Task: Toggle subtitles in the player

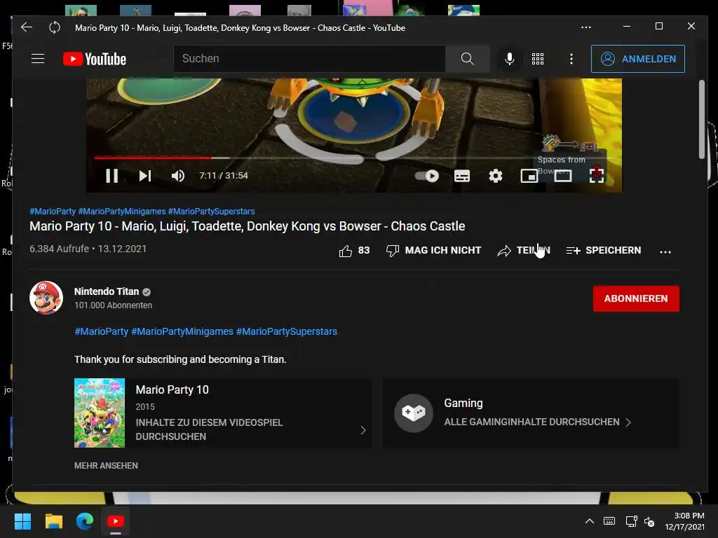Action: tap(462, 176)
